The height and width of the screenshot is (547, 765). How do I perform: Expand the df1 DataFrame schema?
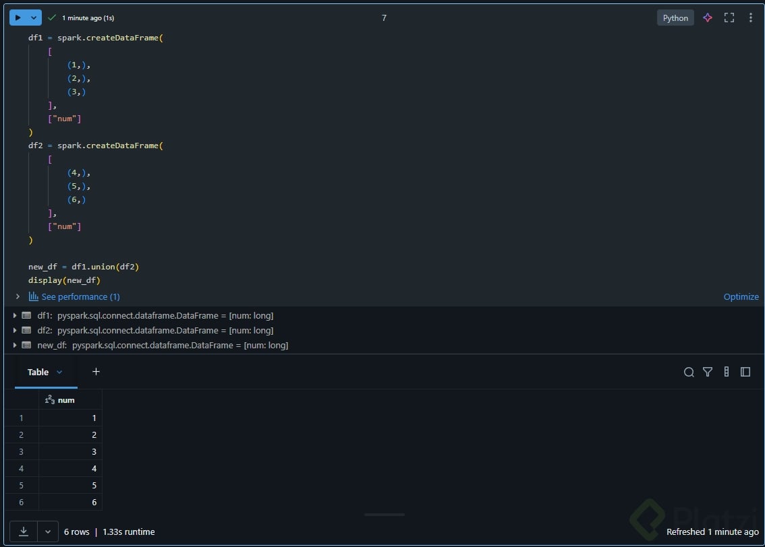click(x=15, y=316)
